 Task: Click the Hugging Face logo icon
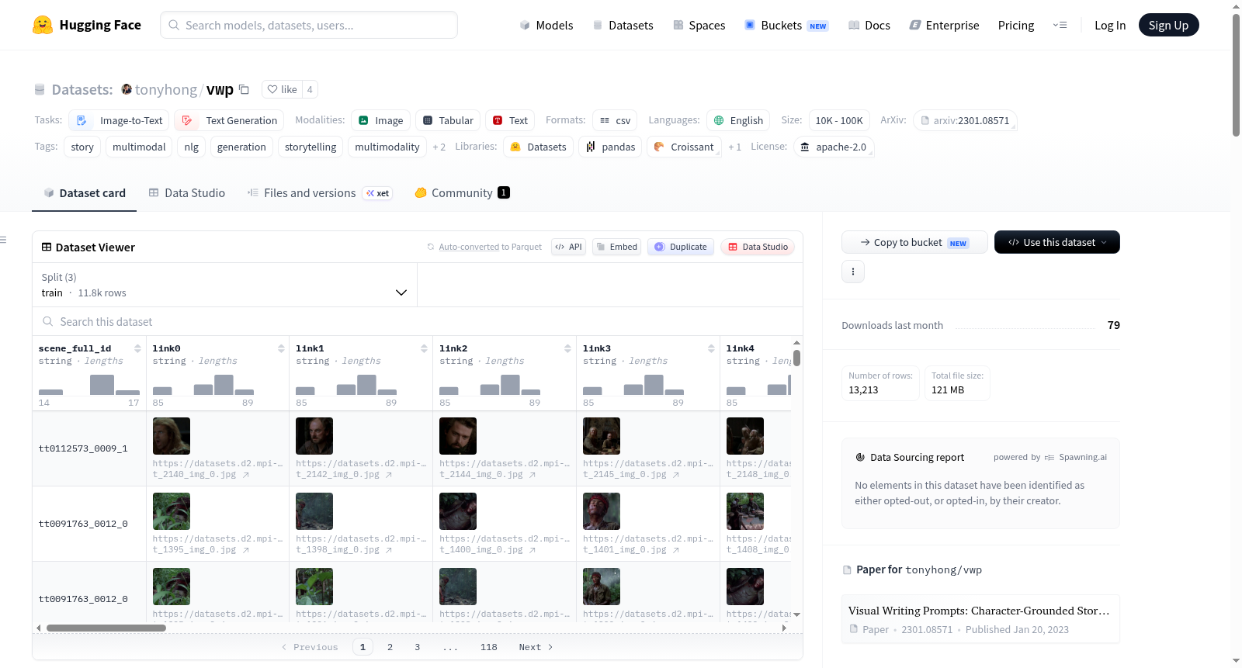[43, 25]
